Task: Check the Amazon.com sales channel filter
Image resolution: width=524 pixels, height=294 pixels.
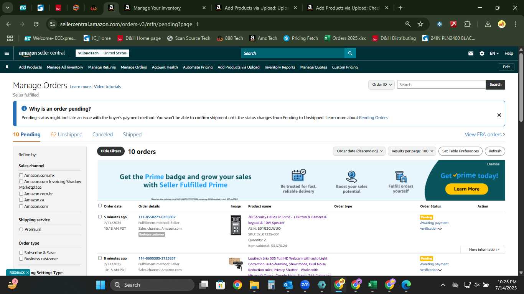Action: [x=21, y=206]
